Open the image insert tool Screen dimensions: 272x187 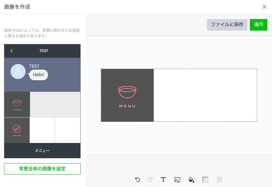[177, 180]
